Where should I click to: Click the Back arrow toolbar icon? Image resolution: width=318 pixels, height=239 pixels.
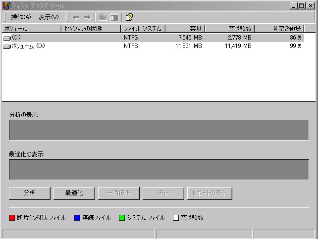tap(76, 17)
